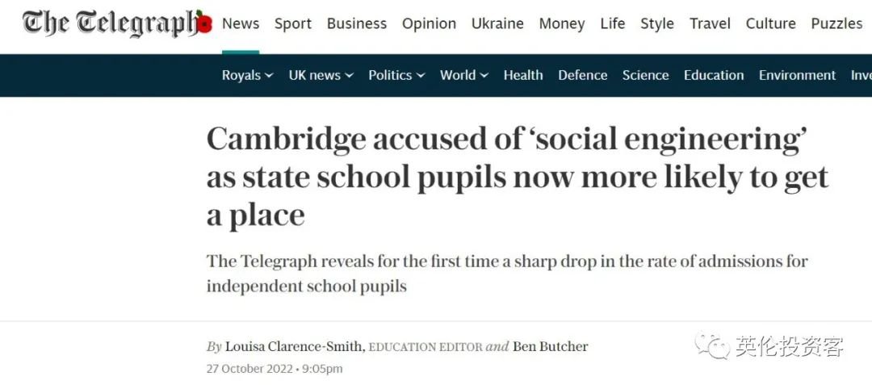Open the Ukraine section
The width and height of the screenshot is (872, 385).
pyautogui.click(x=497, y=23)
